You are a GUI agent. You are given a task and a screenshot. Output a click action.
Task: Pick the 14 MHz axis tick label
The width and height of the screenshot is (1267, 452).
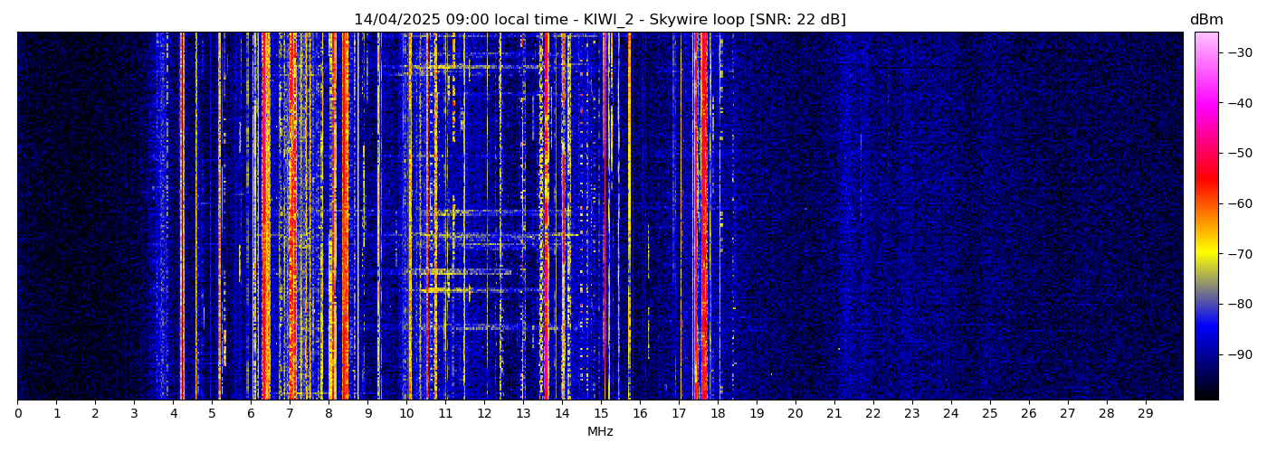click(562, 414)
